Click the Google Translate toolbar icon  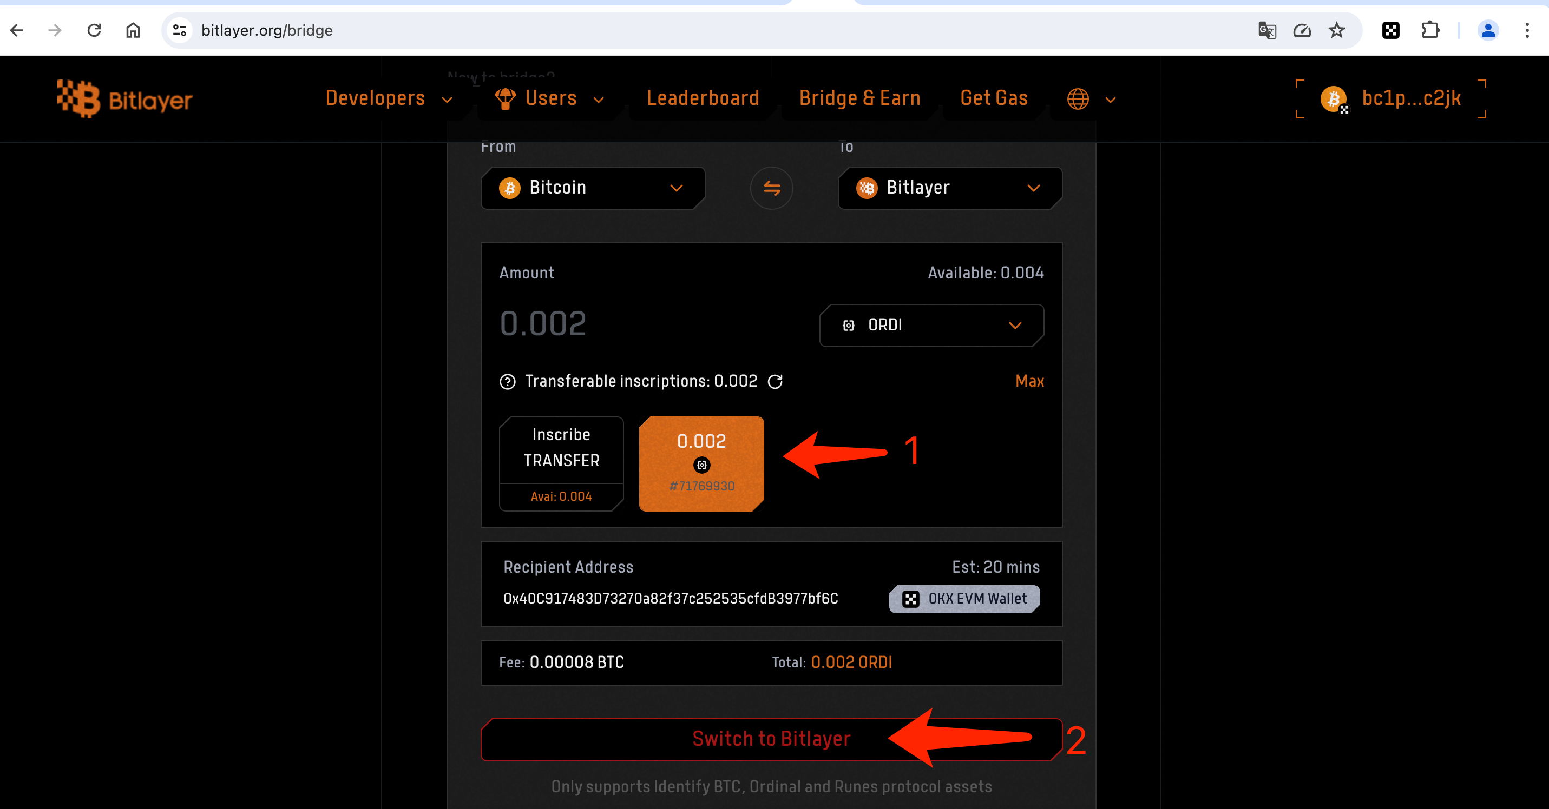click(x=1266, y=30)
